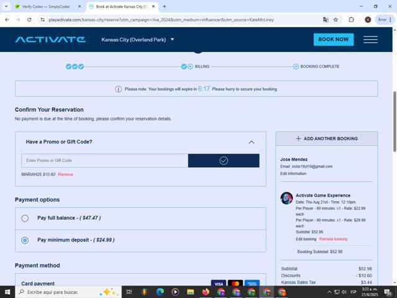Image resolution: width=397 pixels, height=298 pixels.
Task: Click the Booking Complete step
Action: 320,66
